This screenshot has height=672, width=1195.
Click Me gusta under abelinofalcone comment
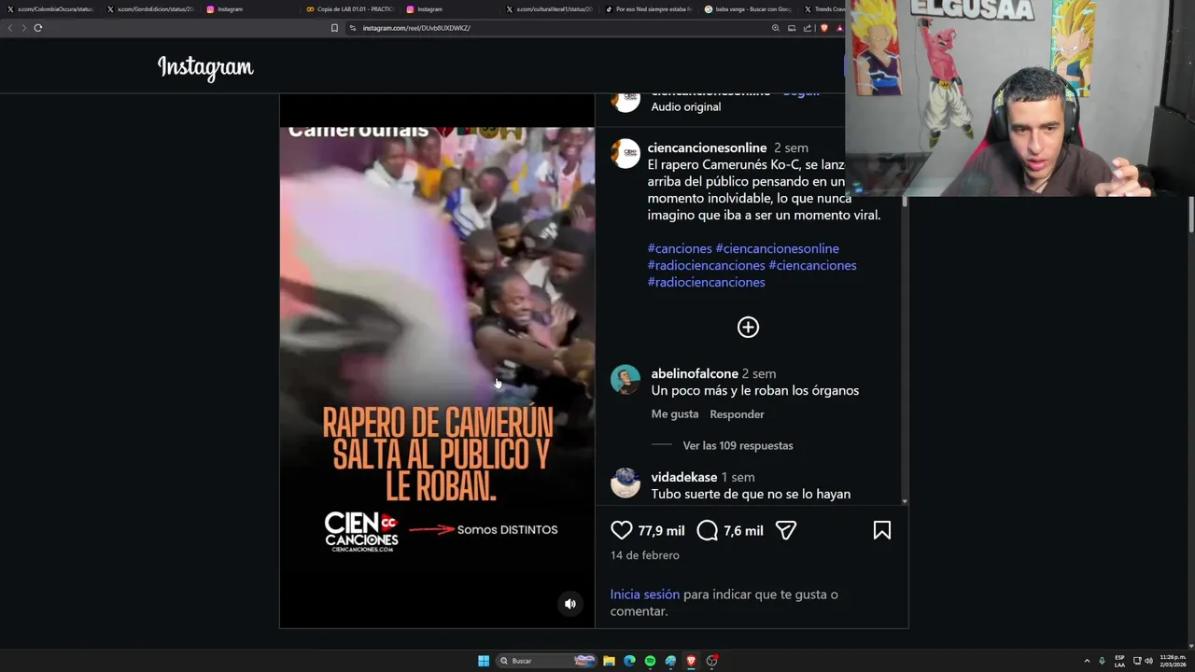(x=675, y=413)
